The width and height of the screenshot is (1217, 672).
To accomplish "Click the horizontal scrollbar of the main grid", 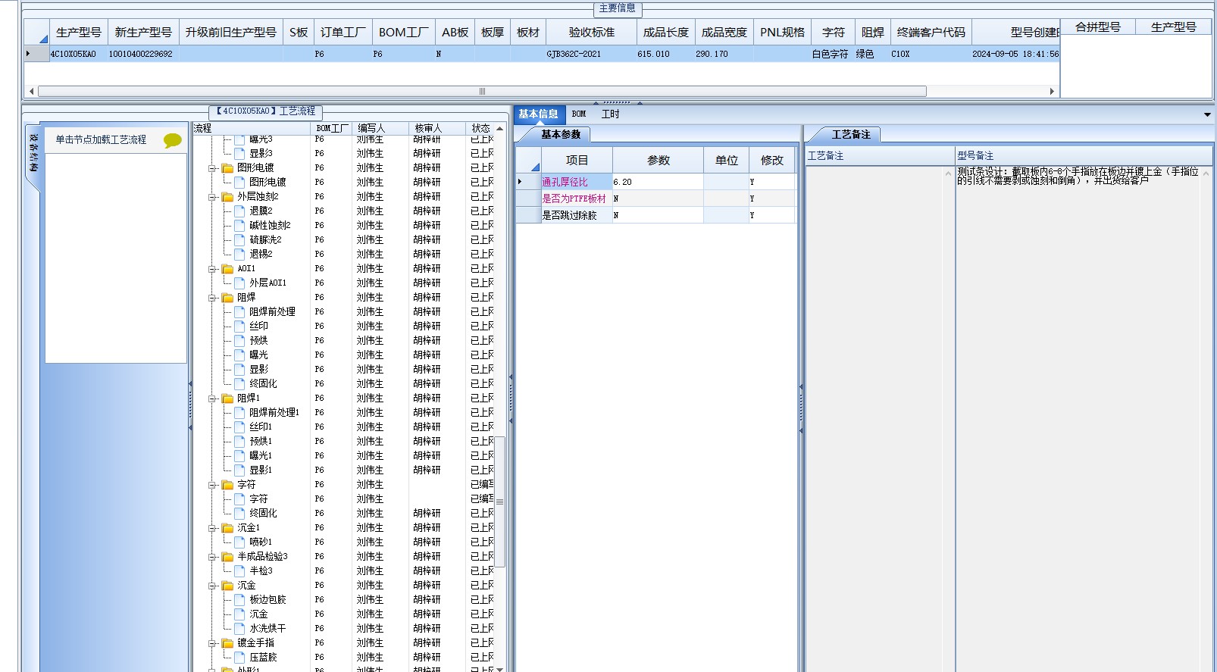I will click(x=482, y=92).
